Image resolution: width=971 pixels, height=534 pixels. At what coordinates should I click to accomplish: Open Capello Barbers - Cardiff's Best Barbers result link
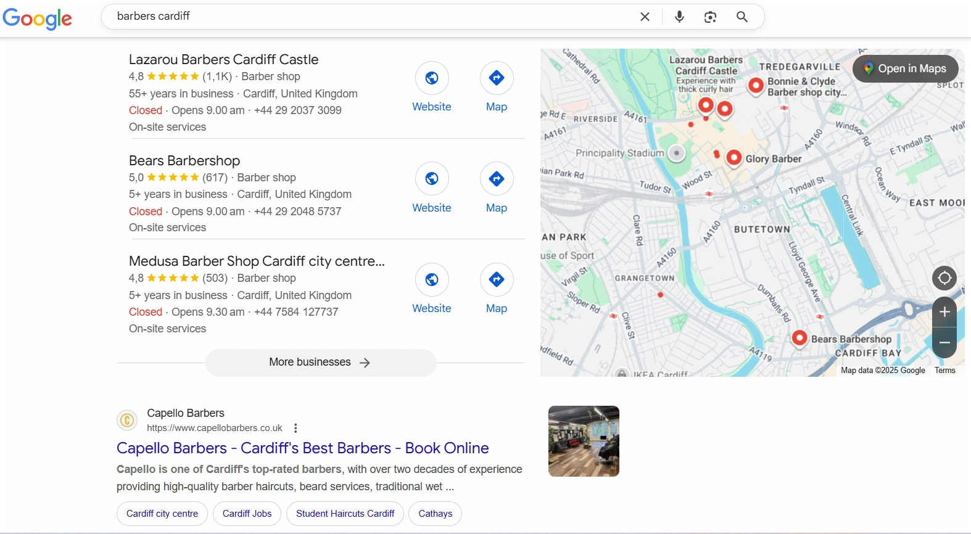click(x=302, y=448)
